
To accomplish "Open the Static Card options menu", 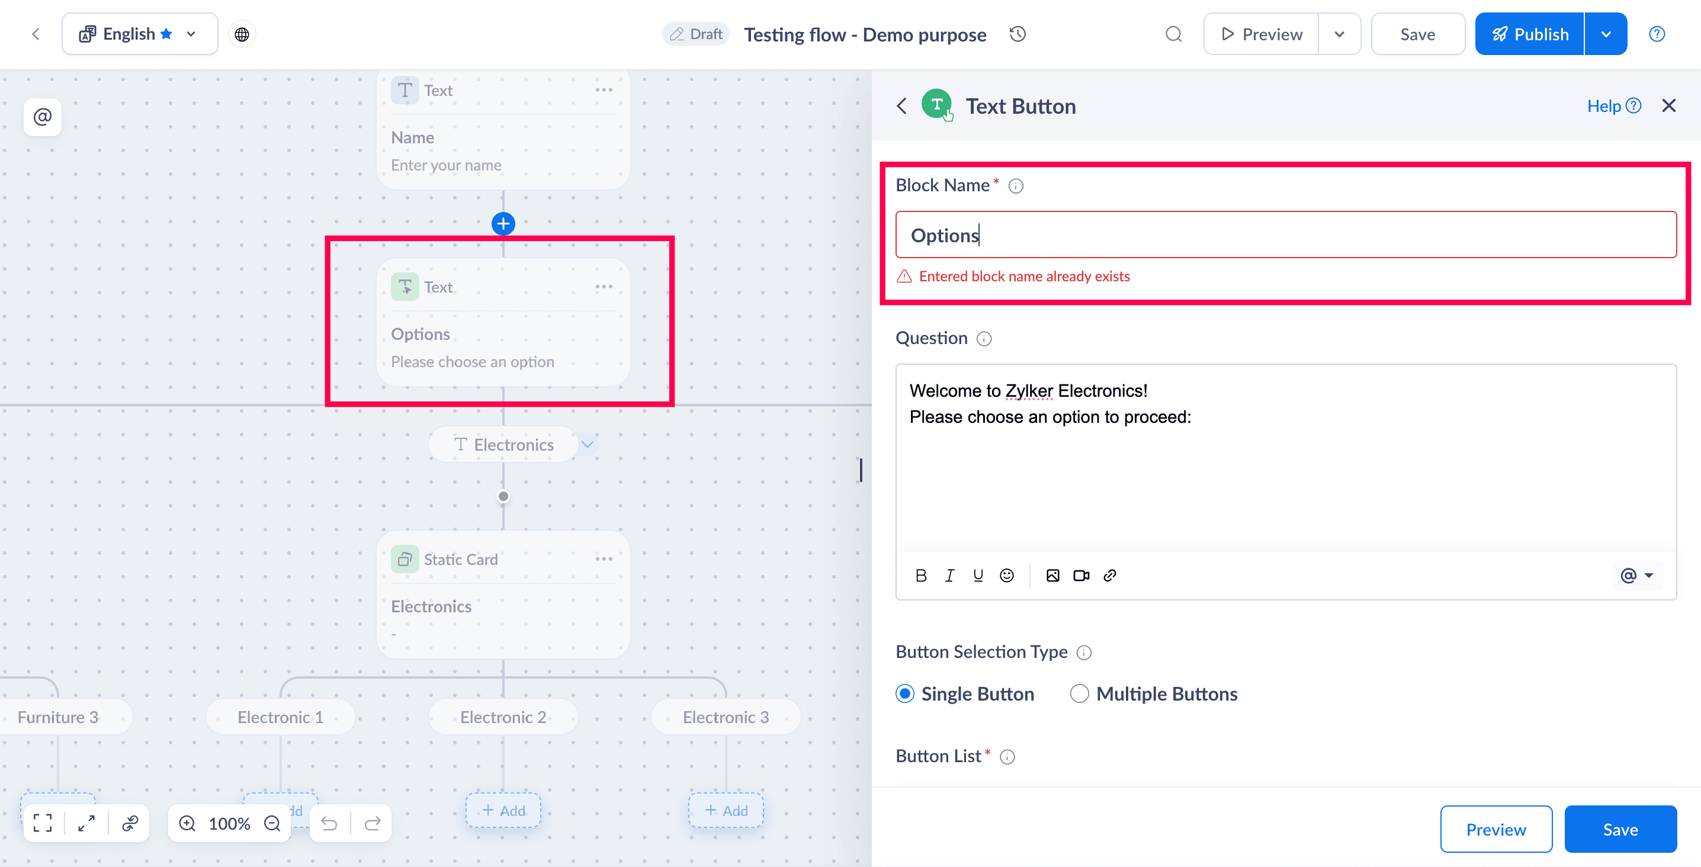I will (604, 558).
